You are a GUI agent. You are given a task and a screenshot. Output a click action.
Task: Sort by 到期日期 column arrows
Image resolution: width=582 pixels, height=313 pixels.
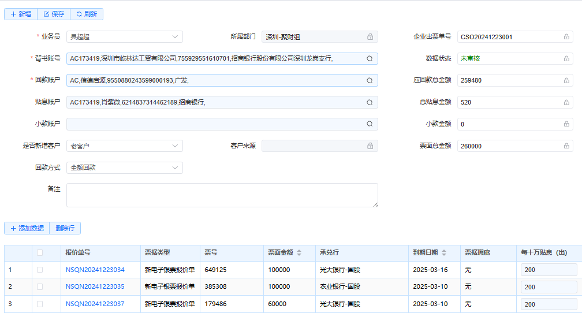point(445,253)
